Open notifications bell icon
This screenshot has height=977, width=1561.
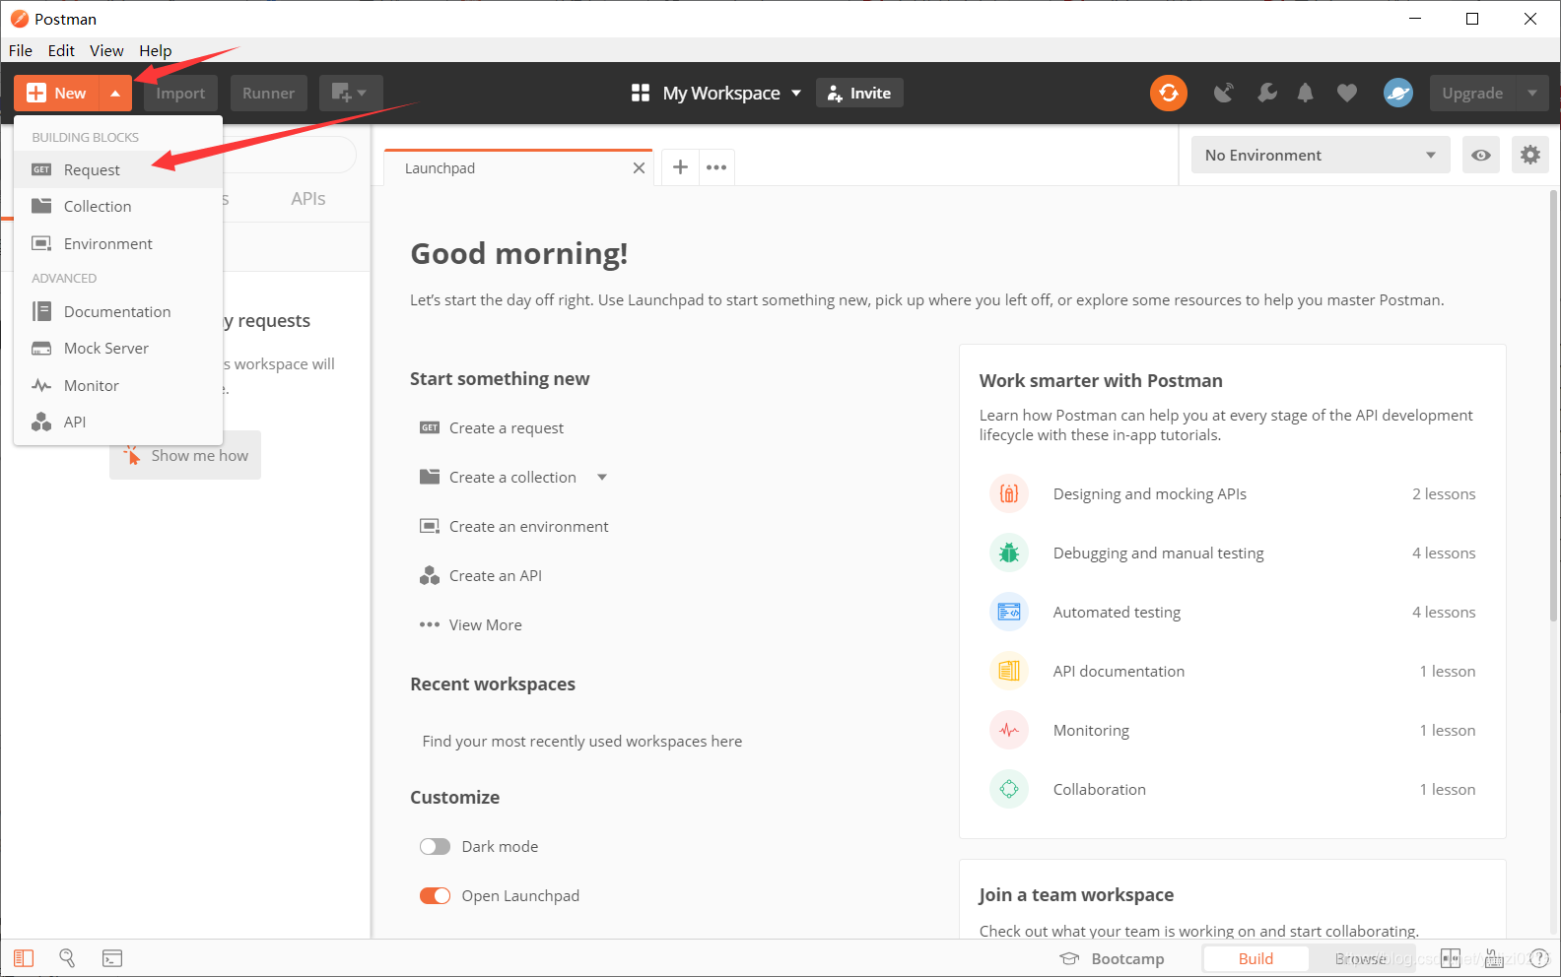[1305, 93]
